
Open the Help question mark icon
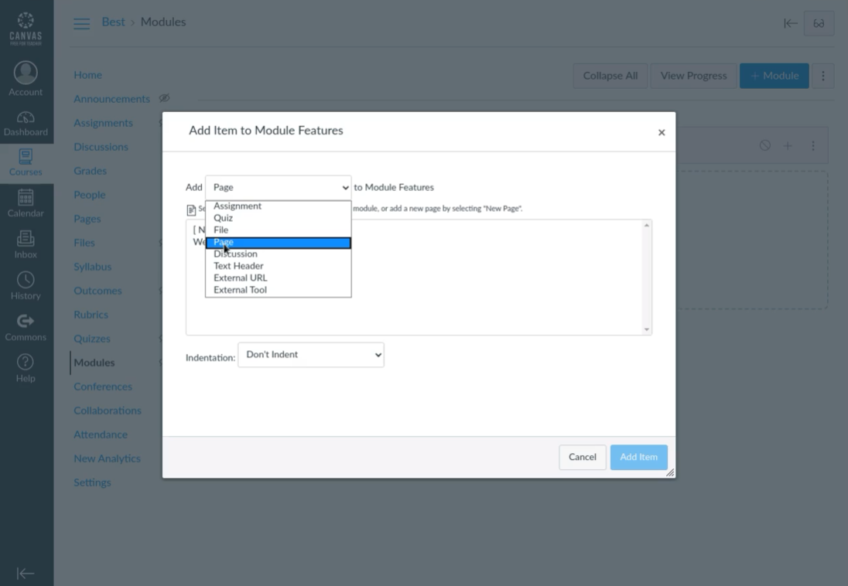[x=26, y=362]
